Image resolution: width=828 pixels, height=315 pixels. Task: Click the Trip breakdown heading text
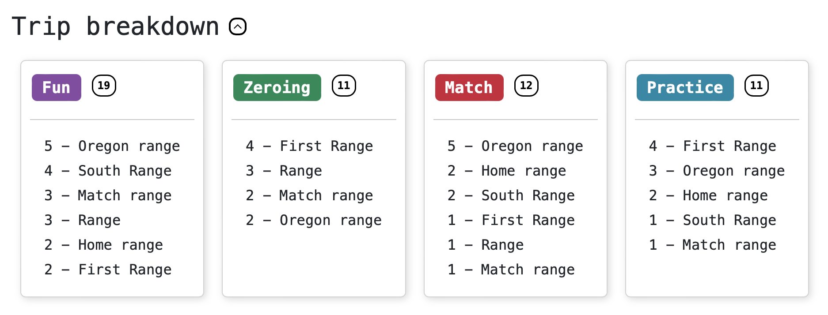click(x=115, y=26)
